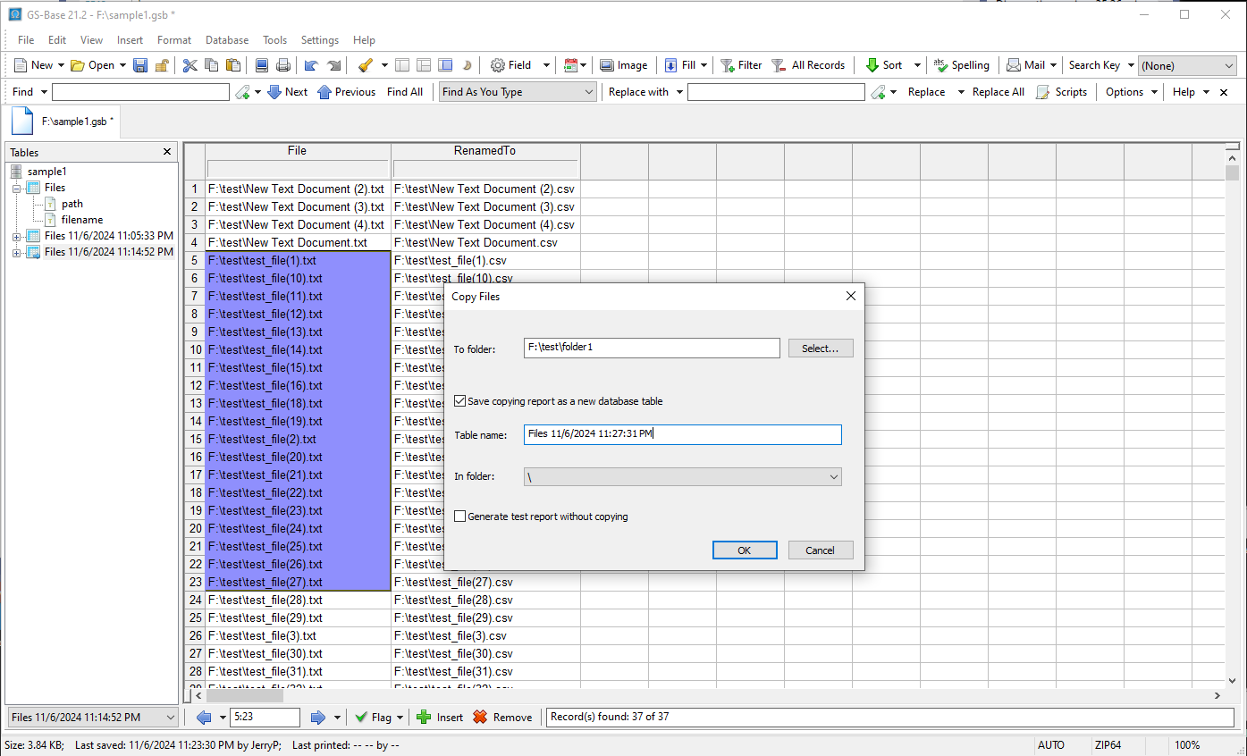The image size is (1247, 756).
Task: Click the horizontal scrollbar thumb
Action: click(245, 695)
